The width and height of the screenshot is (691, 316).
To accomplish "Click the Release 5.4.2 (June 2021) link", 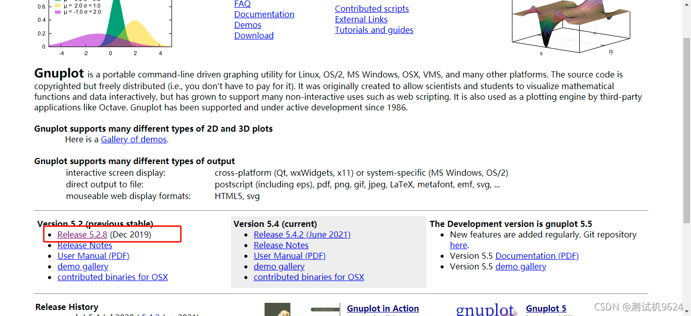I will (302, 234).
